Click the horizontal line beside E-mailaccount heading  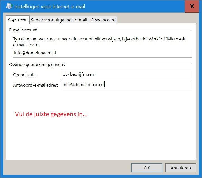tap(115, 30)
